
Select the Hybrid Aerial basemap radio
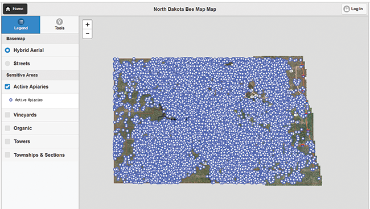[x=7, y=50]
